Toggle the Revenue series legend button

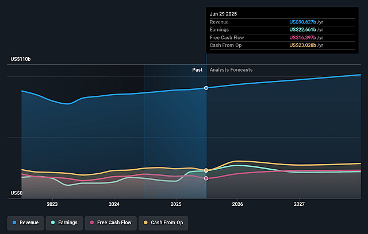[25, 223]
